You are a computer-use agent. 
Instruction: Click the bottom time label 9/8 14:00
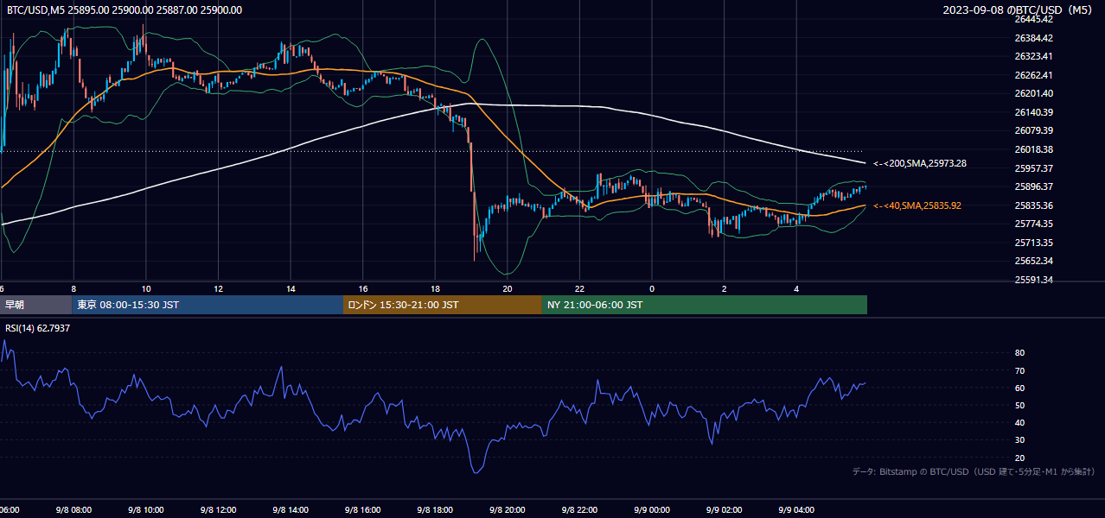tap(291, 510)
